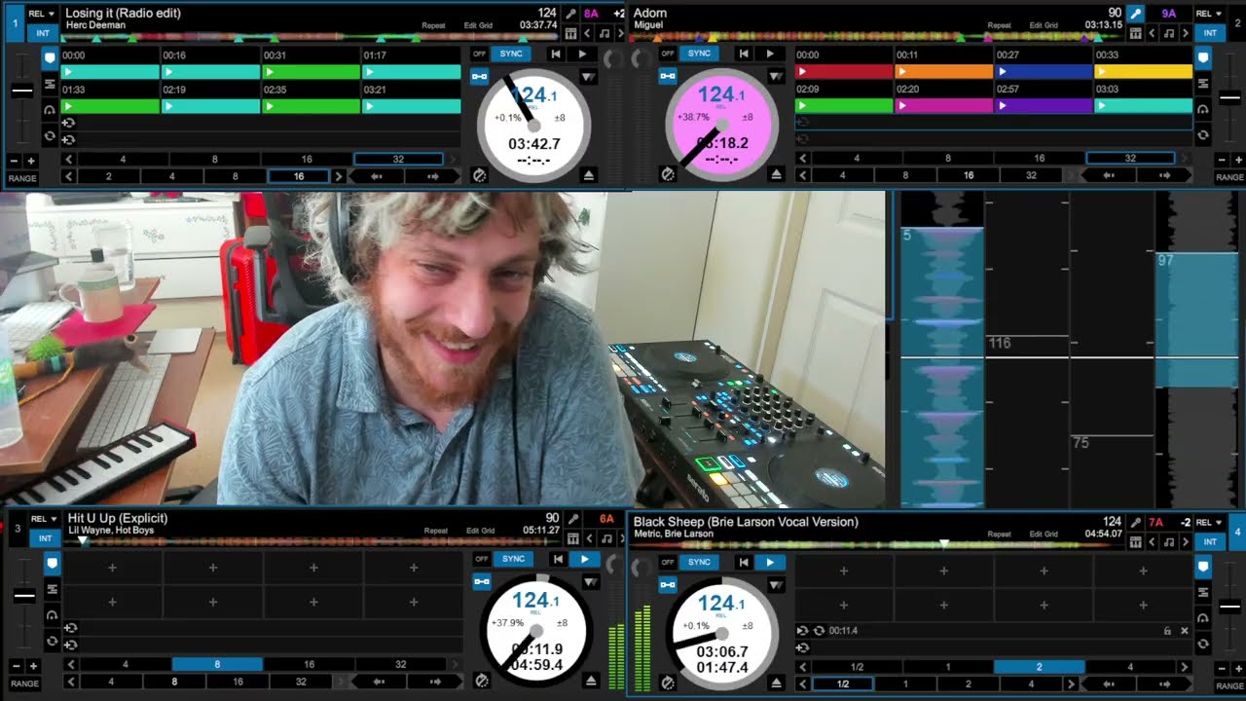Pause the Black Sheep deck playback
The height and width of the screenshot is (701, 1246).
tap(770, 562)
